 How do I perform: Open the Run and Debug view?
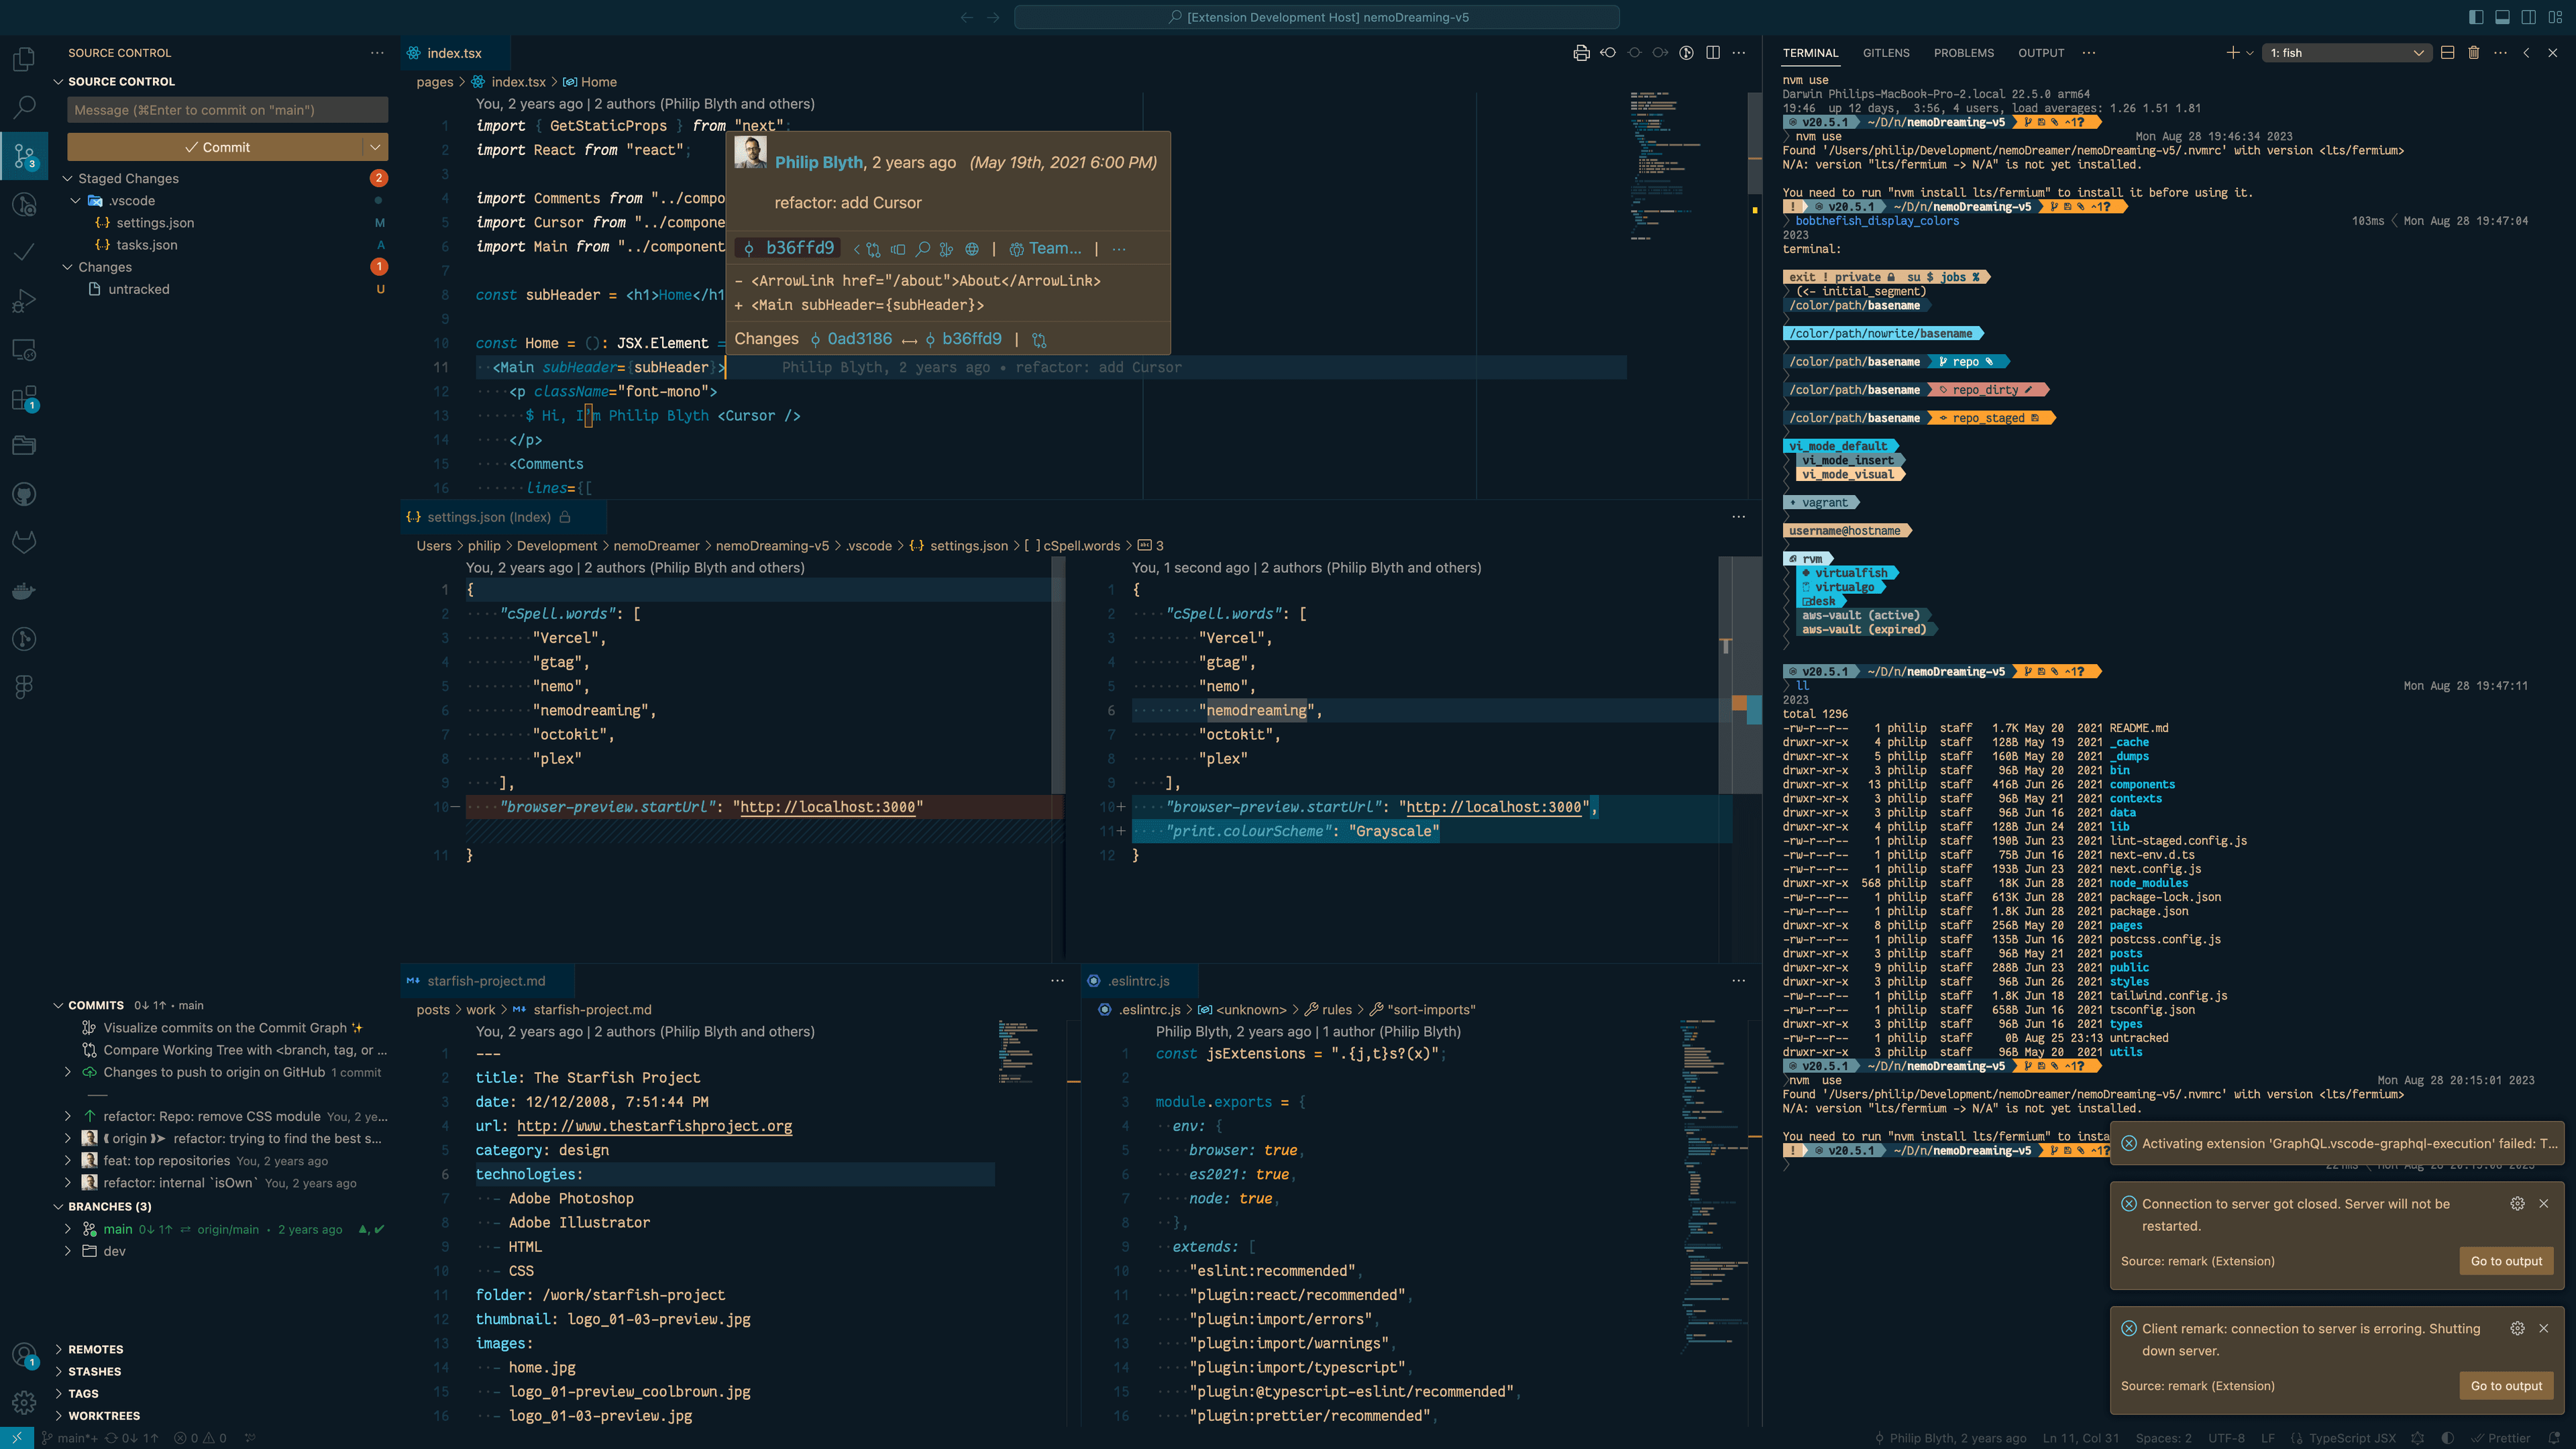tap(24, 300)
